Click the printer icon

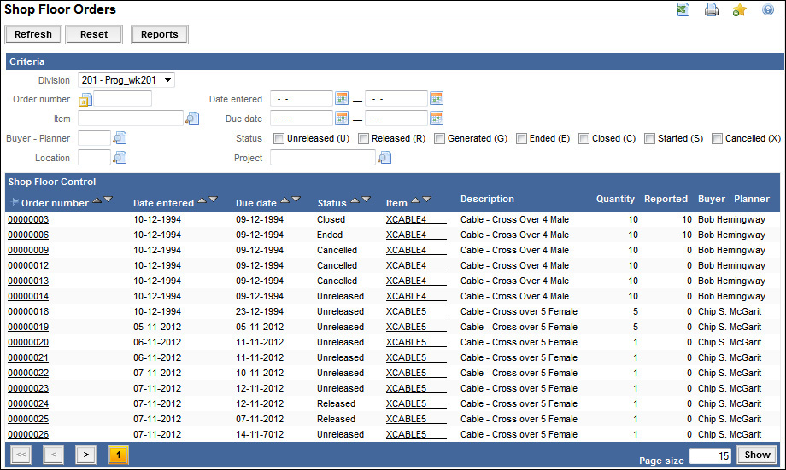point(711,10)
